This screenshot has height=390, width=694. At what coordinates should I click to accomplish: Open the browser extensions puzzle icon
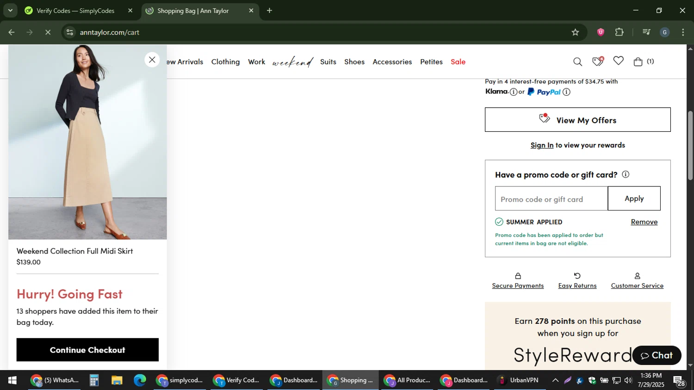click(x=619, y=32)
